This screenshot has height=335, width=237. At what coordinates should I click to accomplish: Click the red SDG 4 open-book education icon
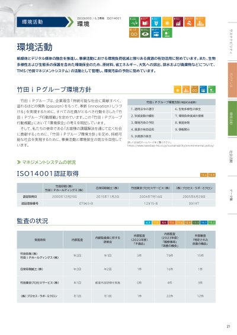(145, 21)
